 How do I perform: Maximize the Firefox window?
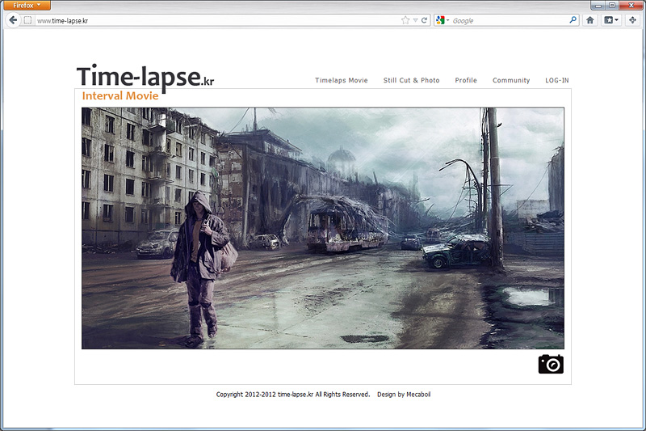click(612, 6)
